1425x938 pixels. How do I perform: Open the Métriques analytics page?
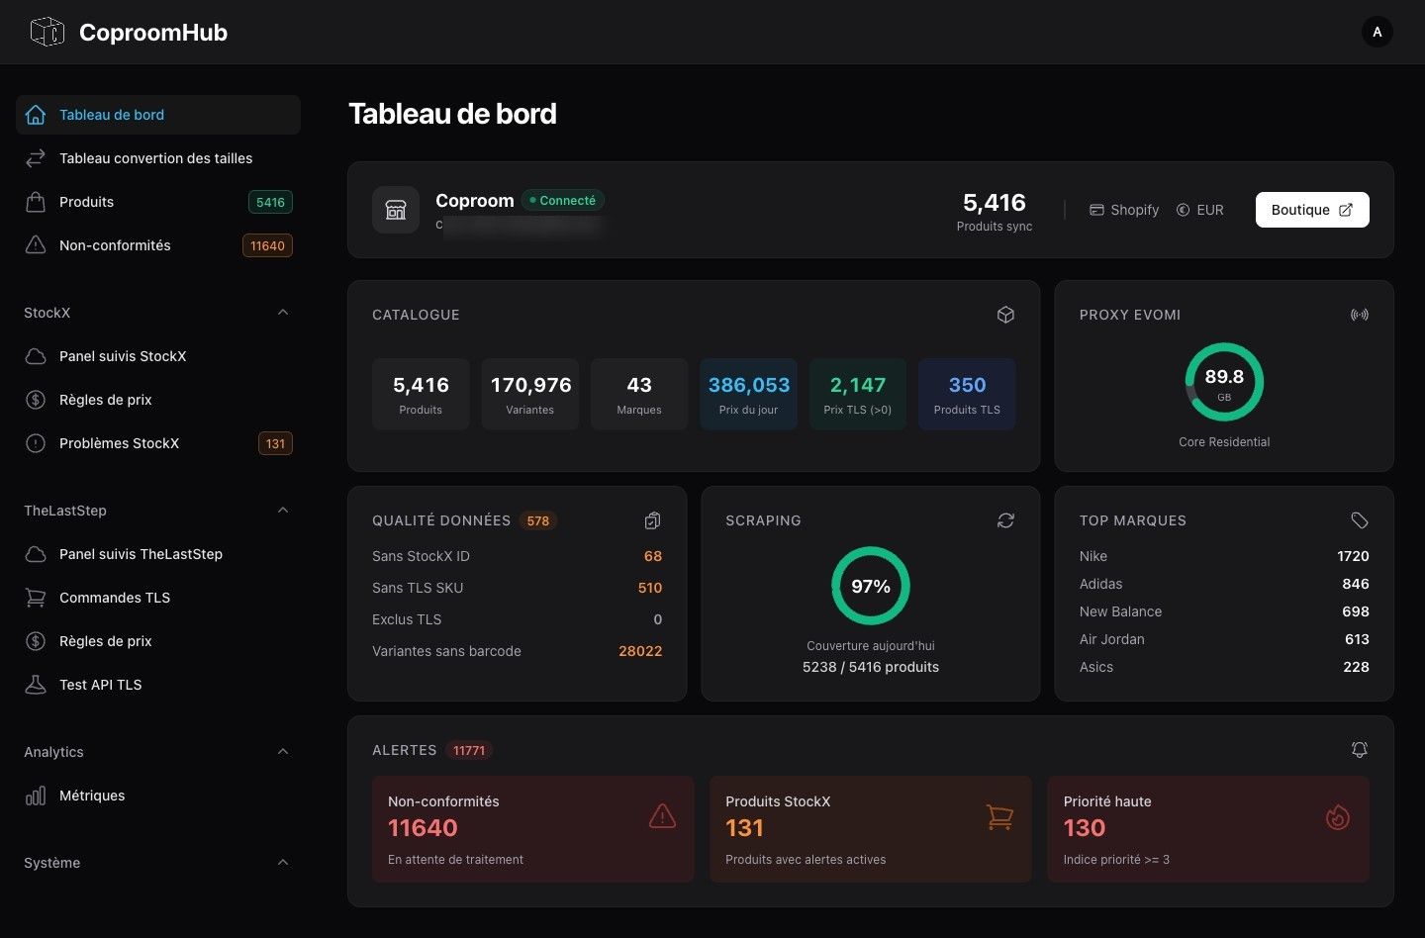click(92, 796)
